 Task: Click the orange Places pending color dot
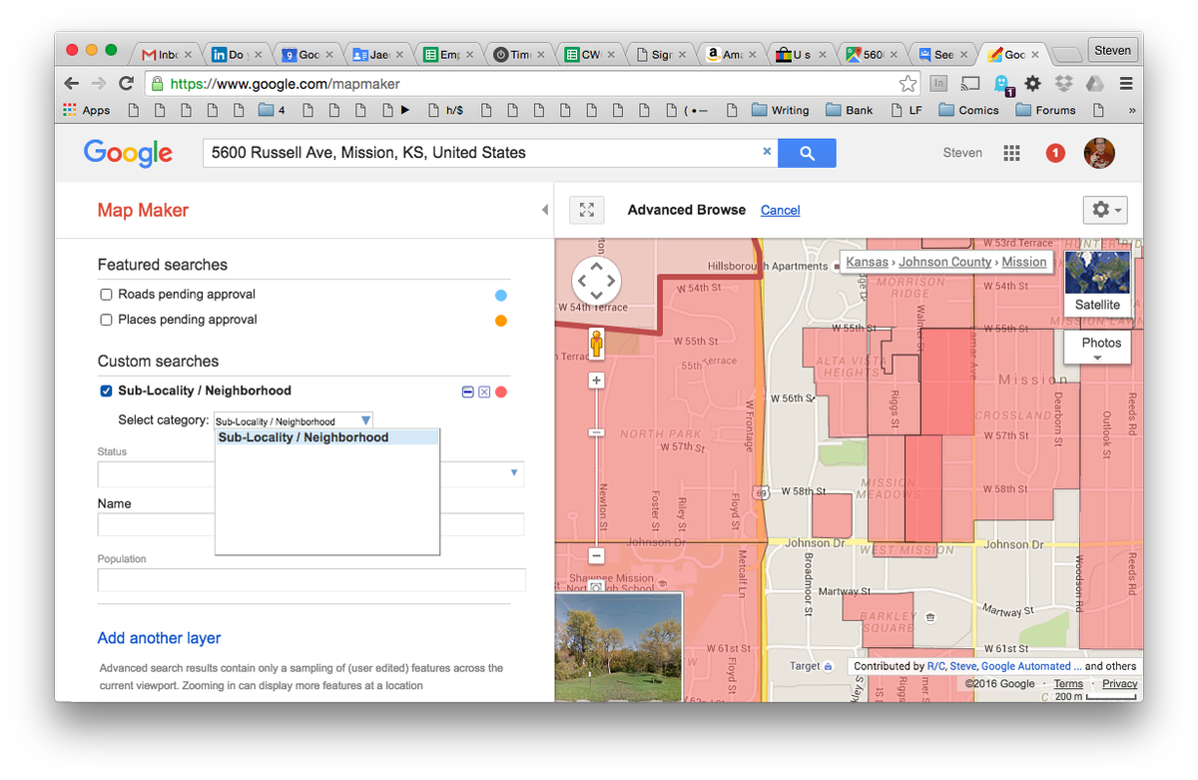coord(500,321)
